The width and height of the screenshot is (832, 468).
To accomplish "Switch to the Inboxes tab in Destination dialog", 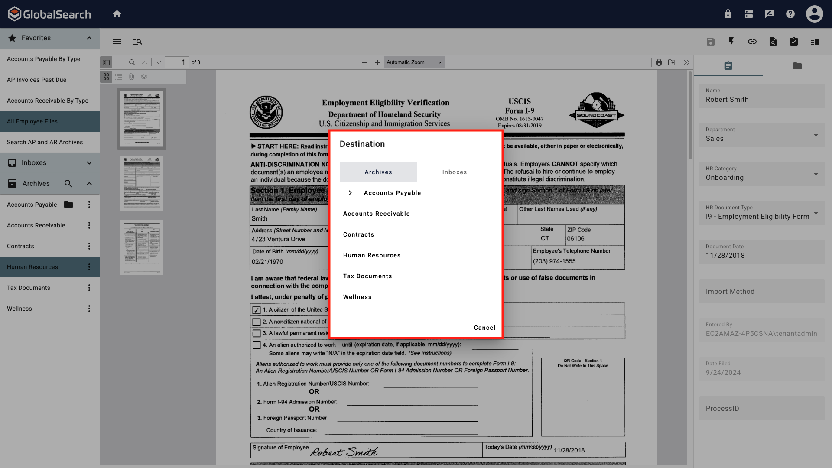I will 454,172.
